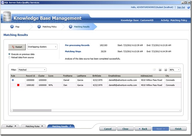
Task: Click the Map step checkmark icon
Action: click(x=12, y=27)
